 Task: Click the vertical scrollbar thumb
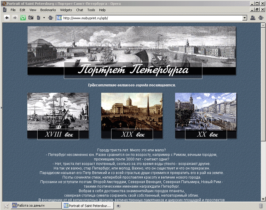tap(263, 84)
